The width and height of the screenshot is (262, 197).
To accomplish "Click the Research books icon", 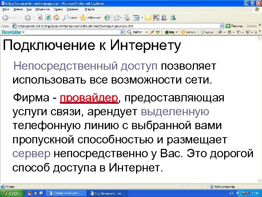I will click(x=164, y=18).
